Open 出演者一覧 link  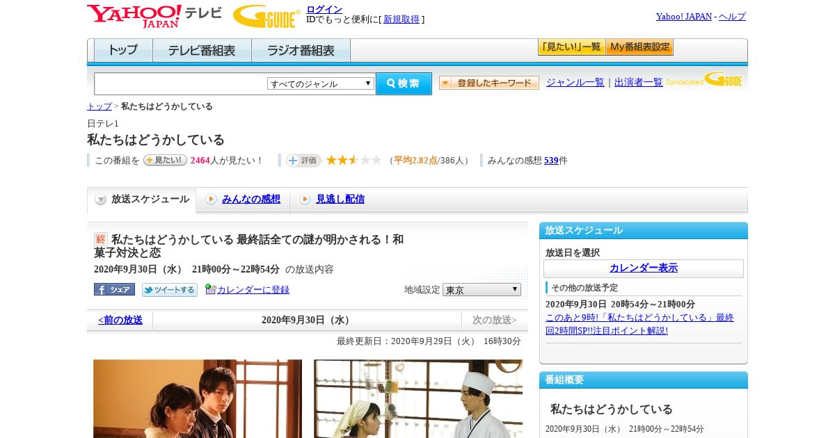(638, 82)
